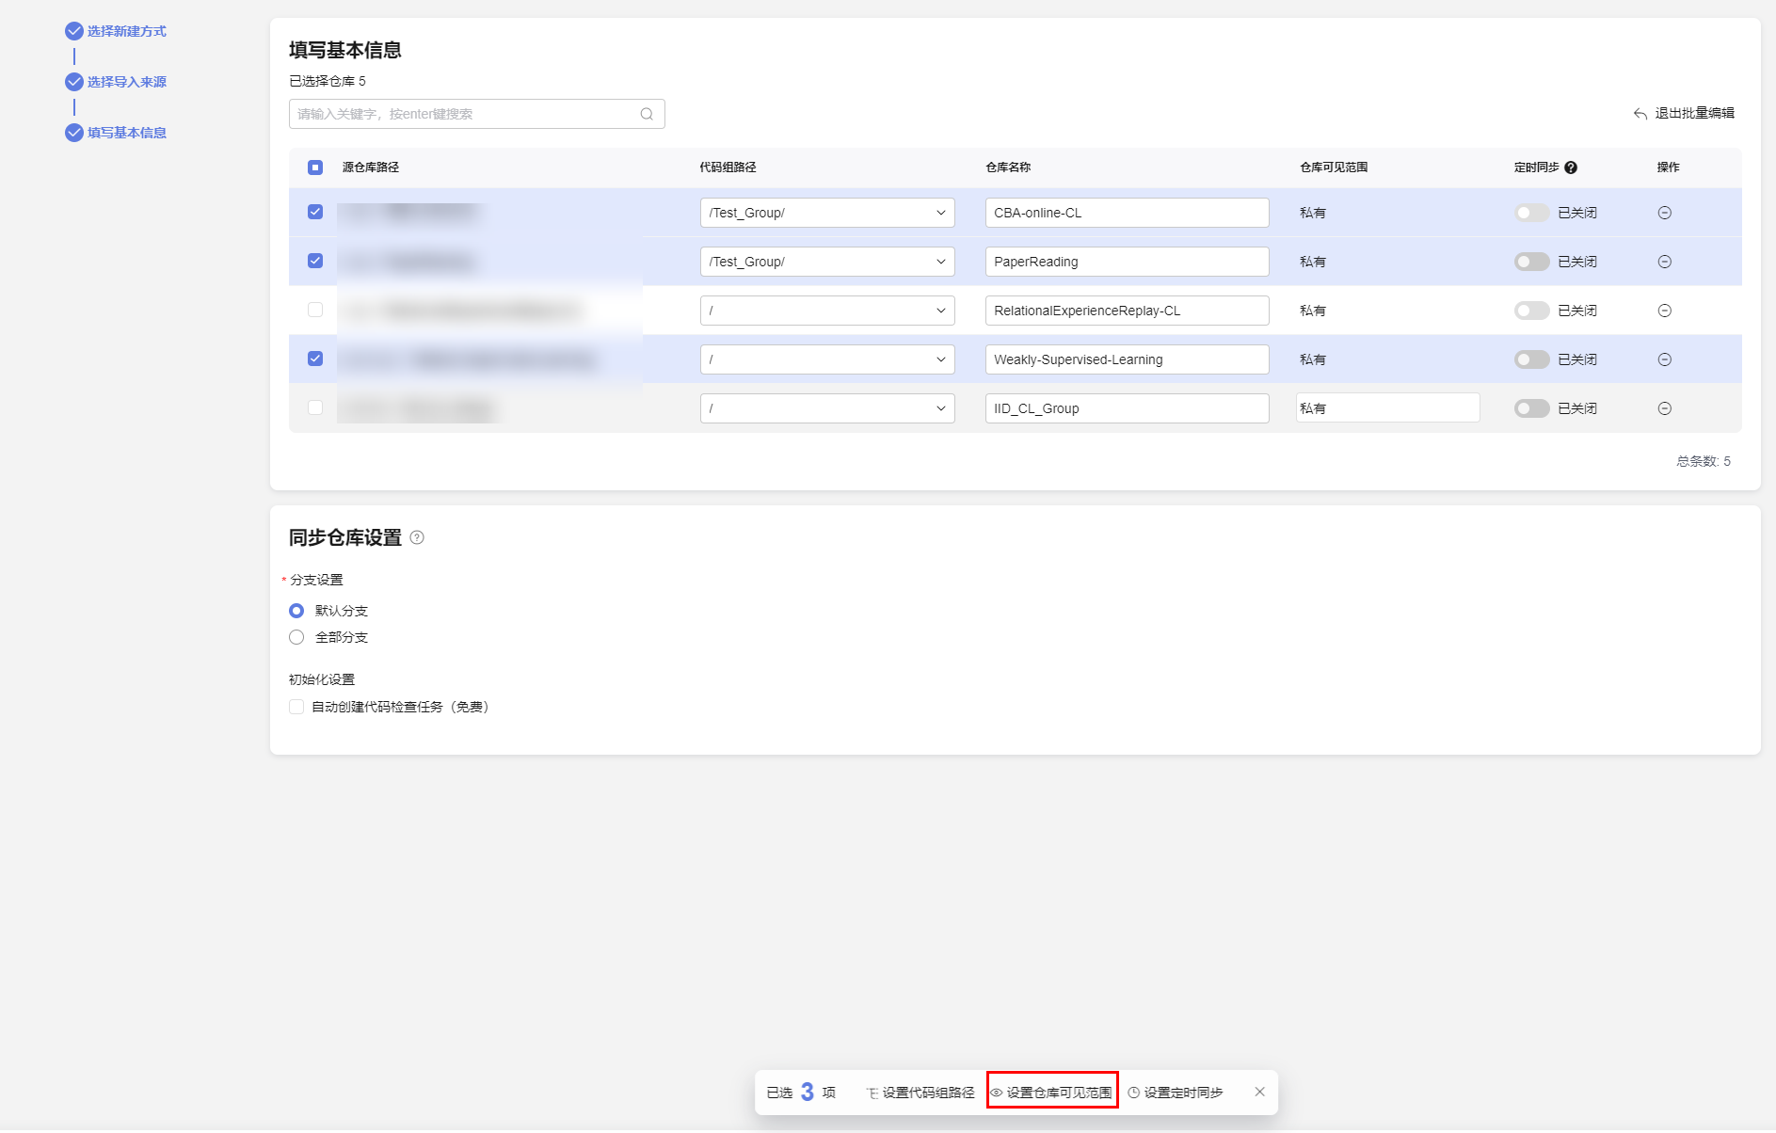
Task: Go to 选择导入来源 step
Action: (x=126, y=82)
